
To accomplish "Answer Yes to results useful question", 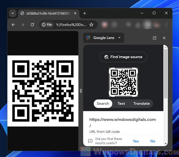I will tap(136, 141).
